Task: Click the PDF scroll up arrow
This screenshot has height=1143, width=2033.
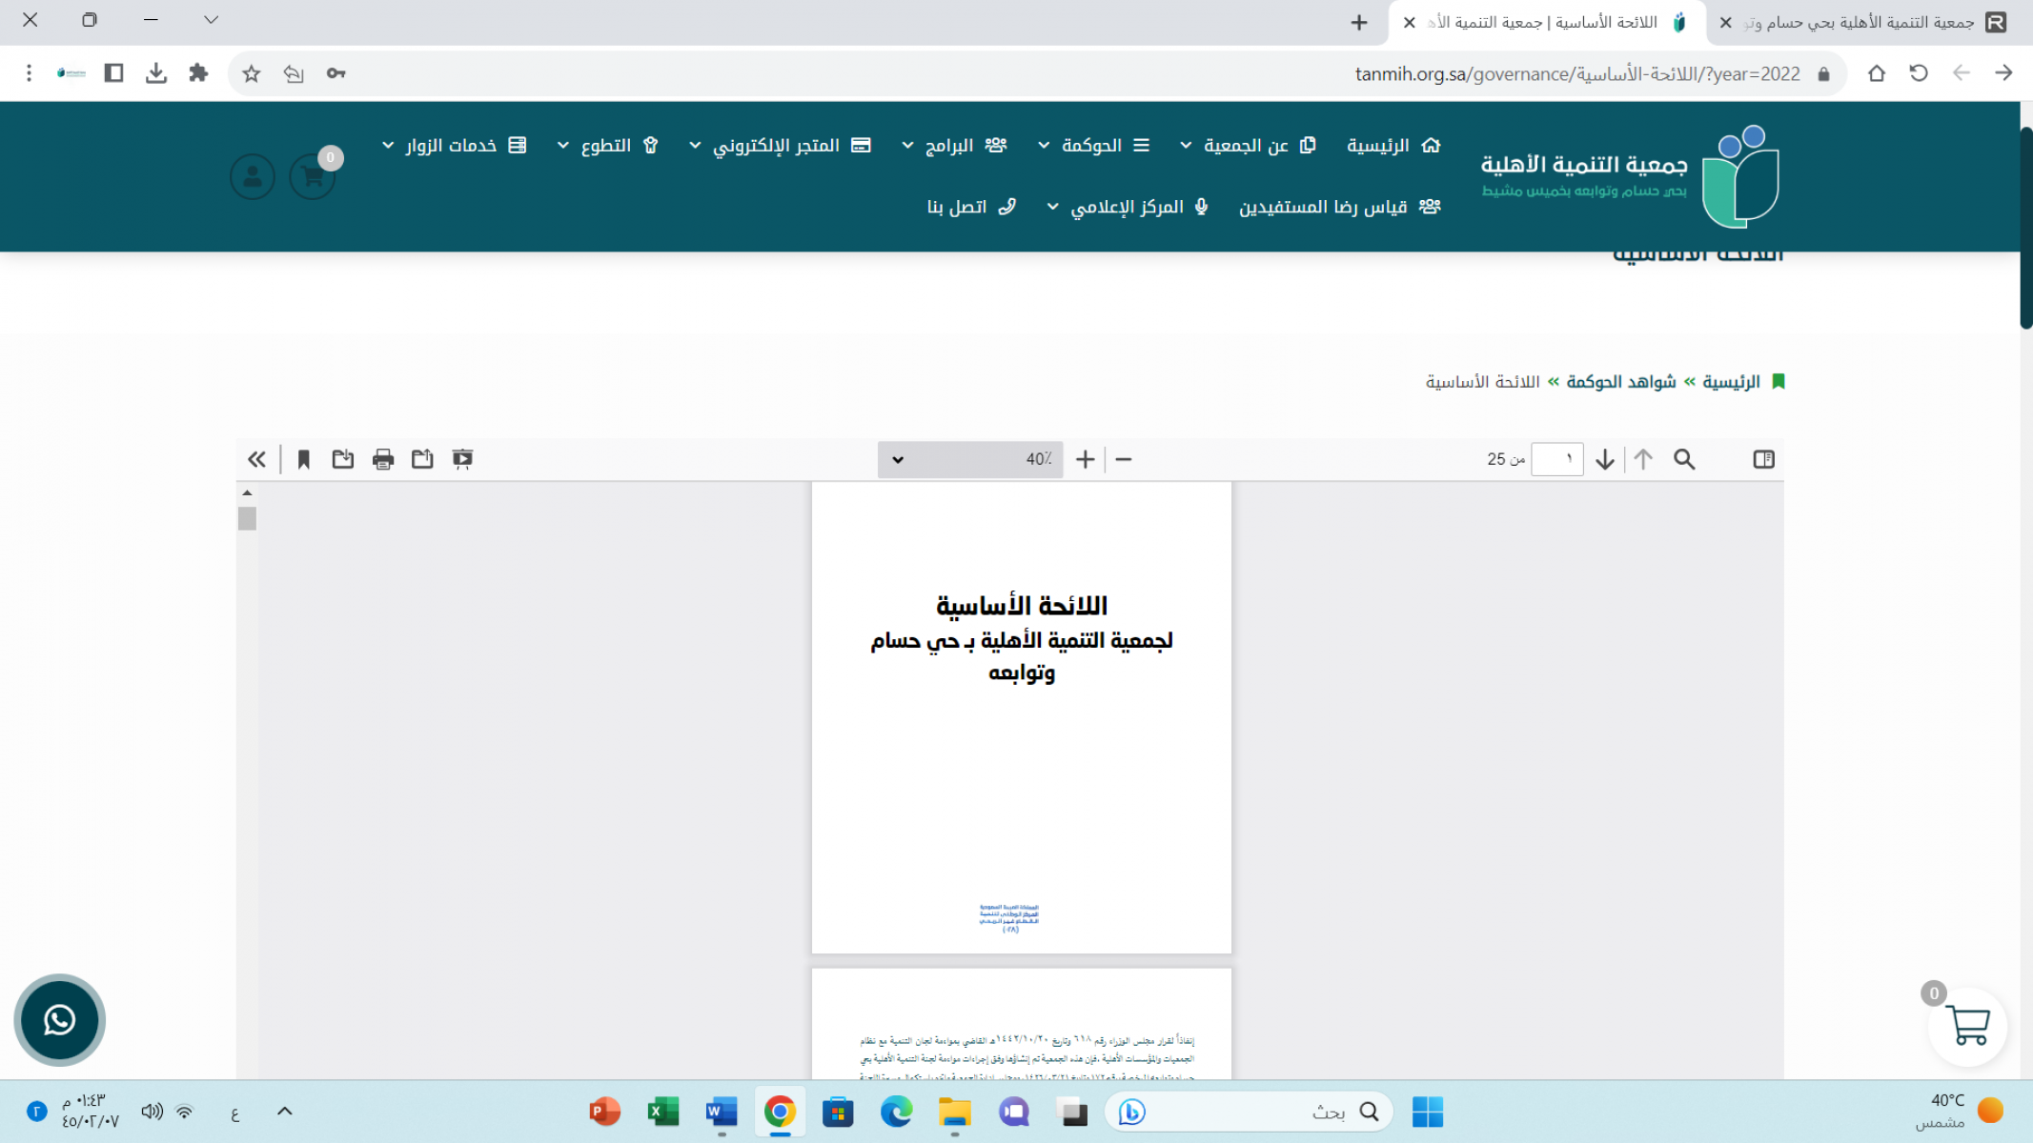Action: 247,492
